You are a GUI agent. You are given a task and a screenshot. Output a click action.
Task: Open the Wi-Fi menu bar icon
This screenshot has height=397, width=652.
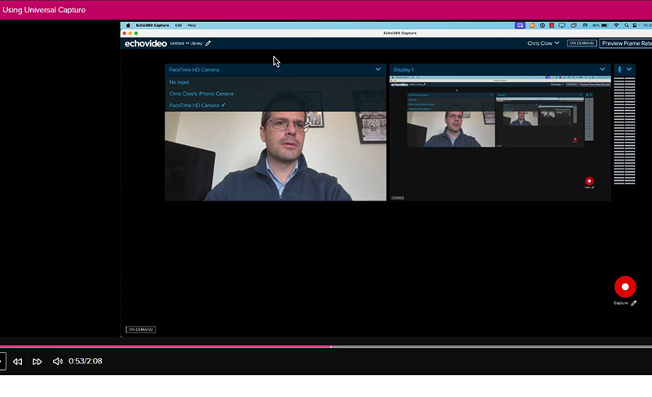coord(616,25)
